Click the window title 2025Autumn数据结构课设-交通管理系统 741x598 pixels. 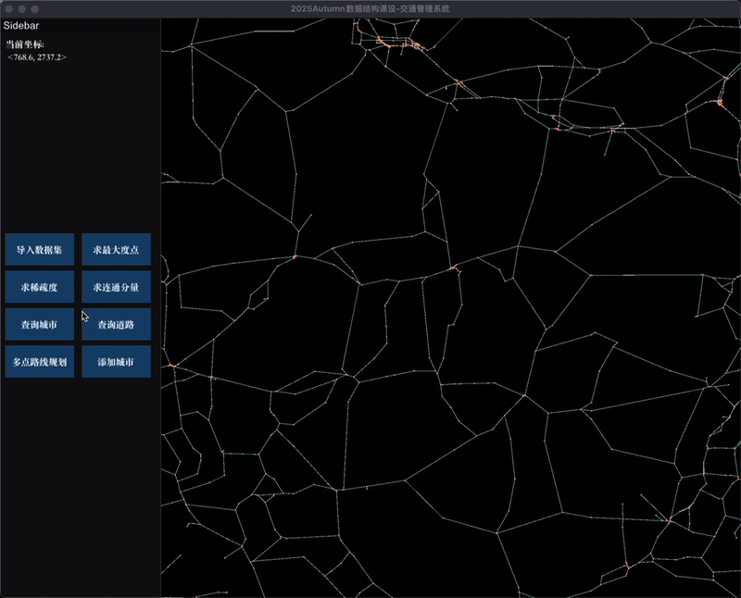pos(370,8)
